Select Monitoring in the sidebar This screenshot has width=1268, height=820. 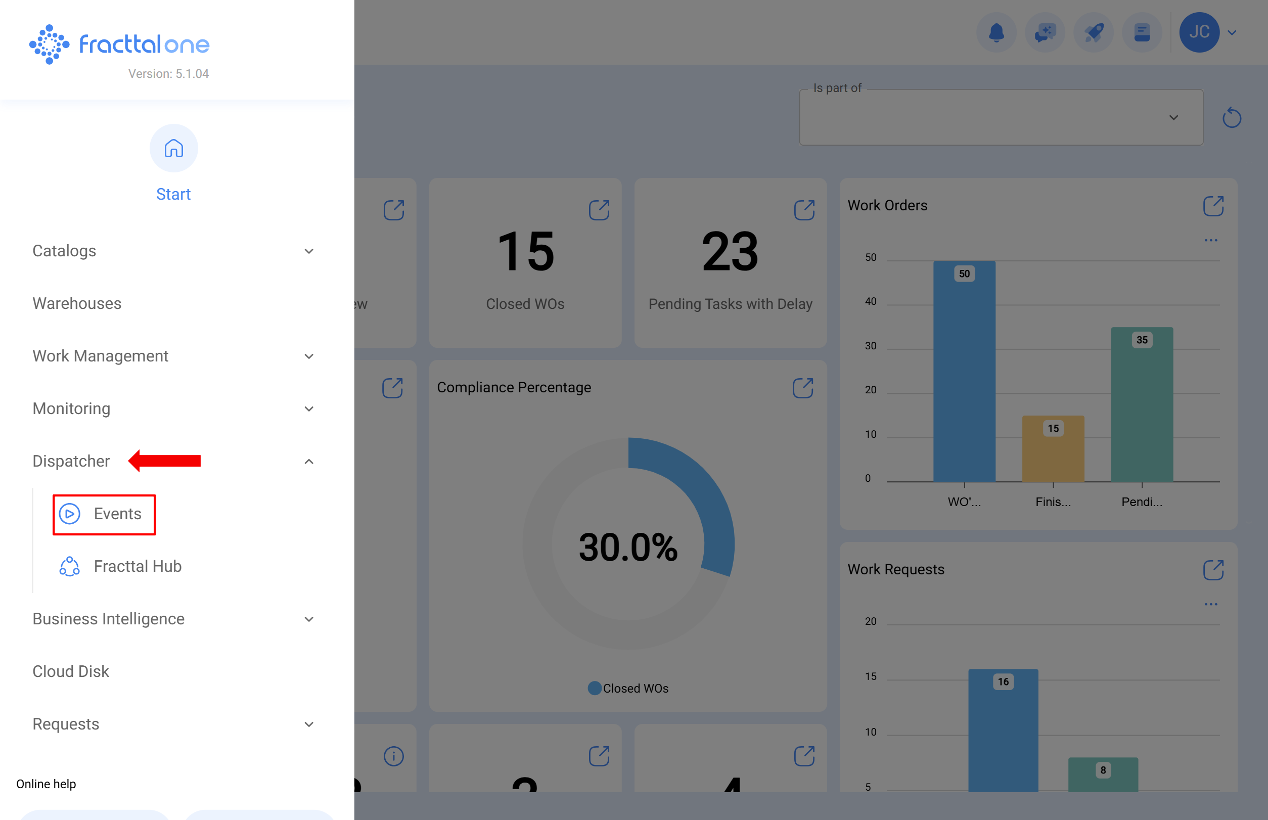71,409
